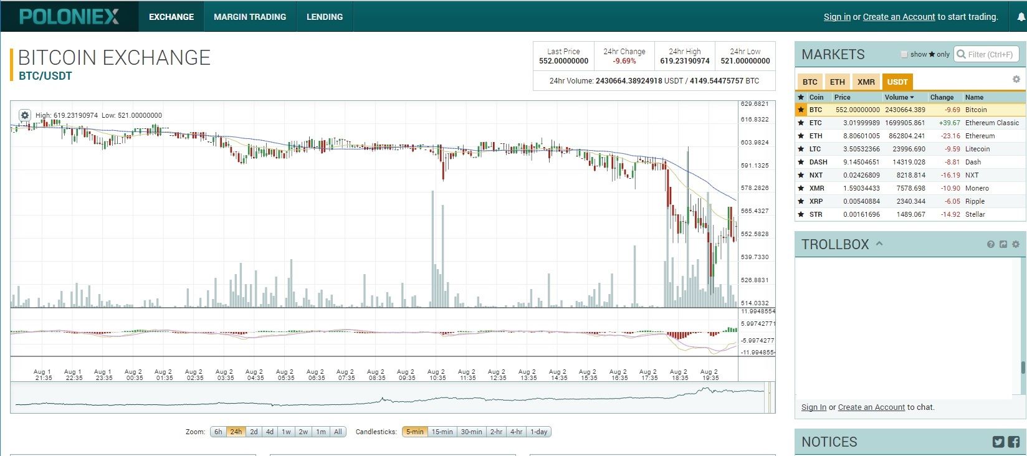Toggle the star for Litecoin row
The height and width of the screenshot is (456, 1027).
tap(801, 149)
